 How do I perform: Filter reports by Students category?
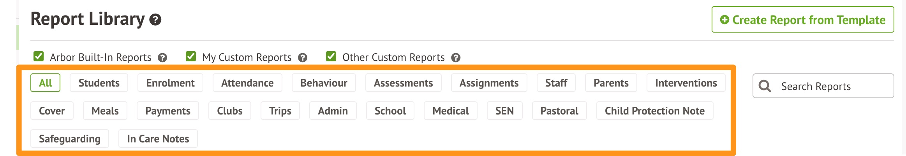tap(99, 83)
